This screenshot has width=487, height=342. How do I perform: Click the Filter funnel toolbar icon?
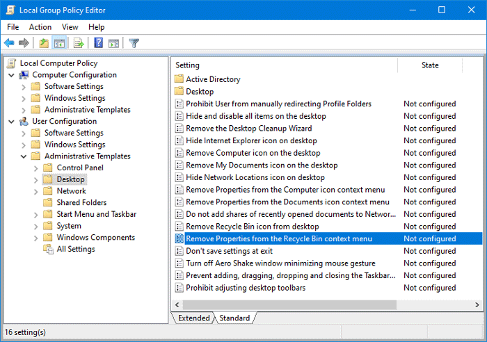coord(134,43)
